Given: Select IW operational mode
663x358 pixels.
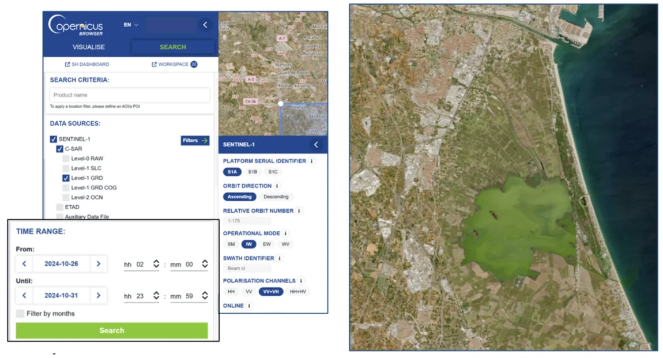Looking at the screenshot, I should [x=248, y=244].
